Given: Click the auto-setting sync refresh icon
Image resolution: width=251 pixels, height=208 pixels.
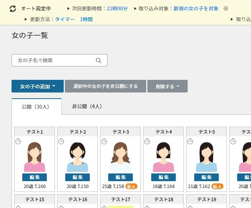Looking at the screenshot, I should click(13, 8).
